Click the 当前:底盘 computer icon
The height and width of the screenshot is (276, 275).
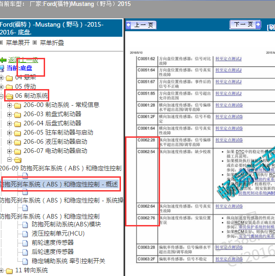(2, 68)
